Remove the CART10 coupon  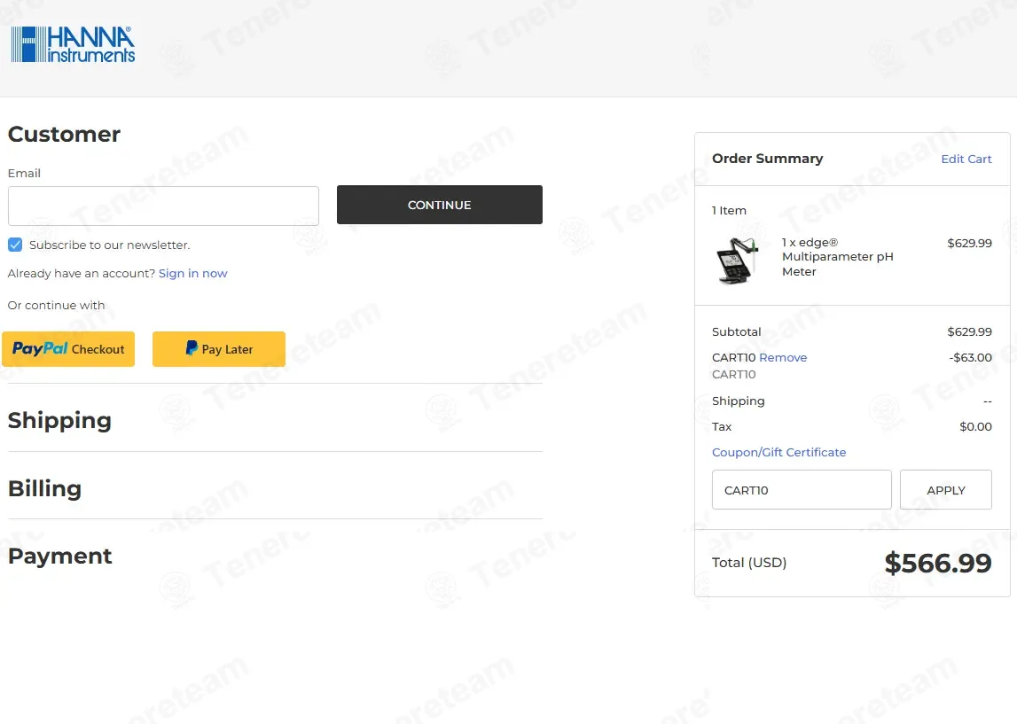pyautogui.click(x=783, y=357)
